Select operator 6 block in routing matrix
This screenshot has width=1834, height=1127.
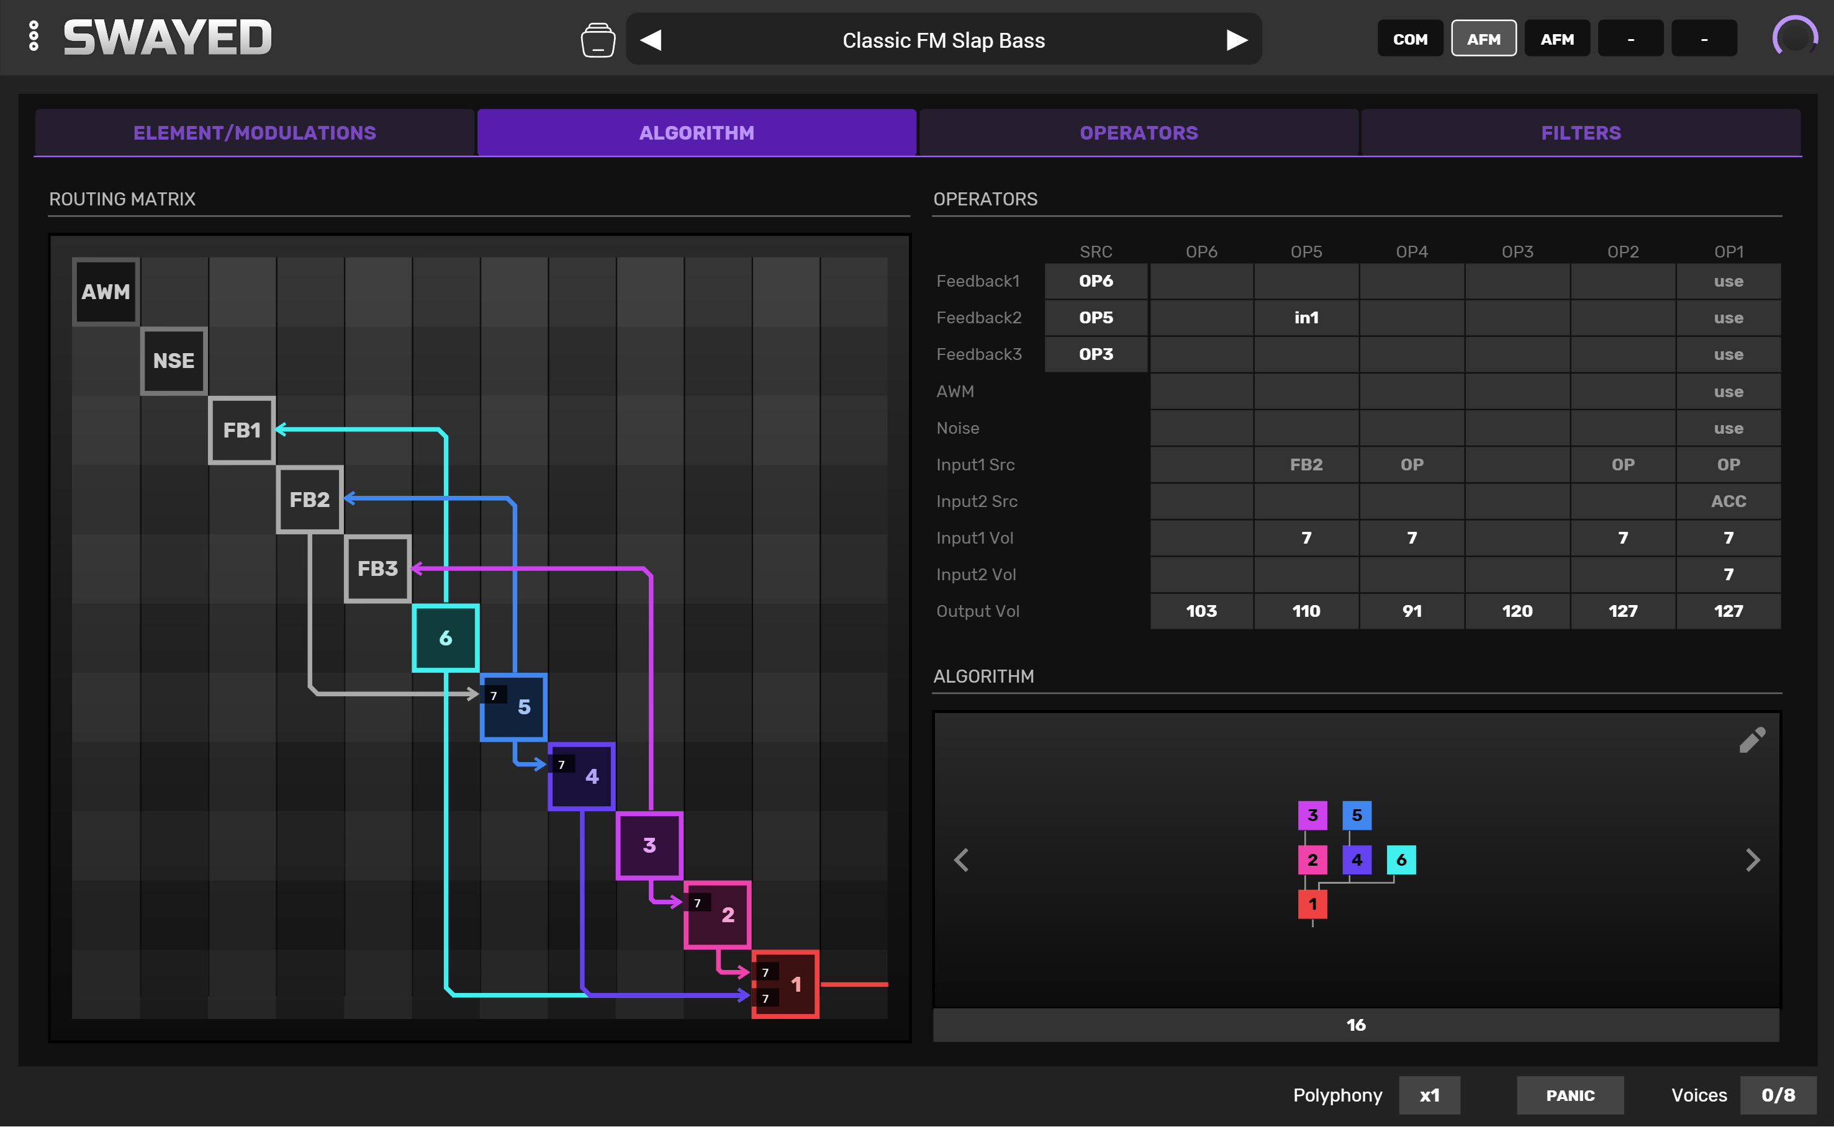(x=445, y=638)
